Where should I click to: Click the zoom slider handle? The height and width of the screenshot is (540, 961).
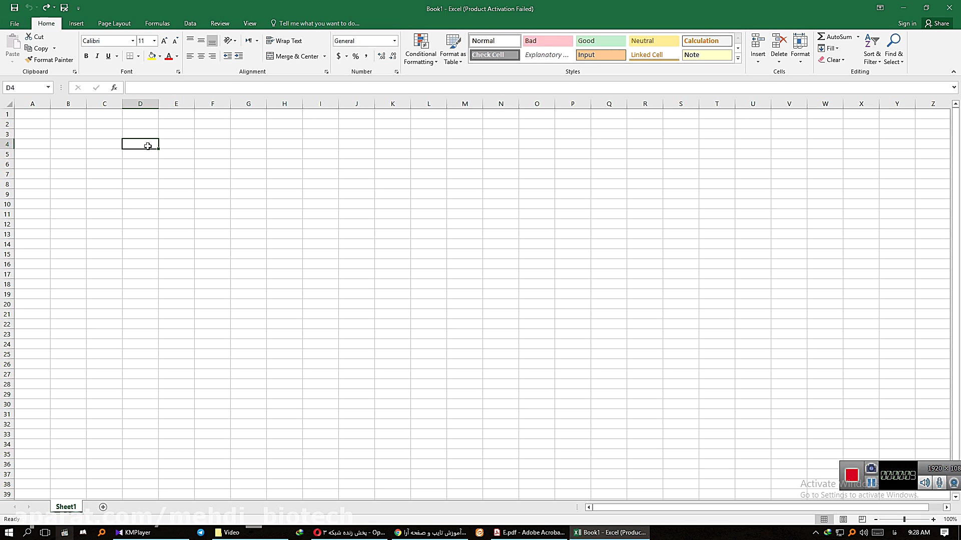coord(904,519)
